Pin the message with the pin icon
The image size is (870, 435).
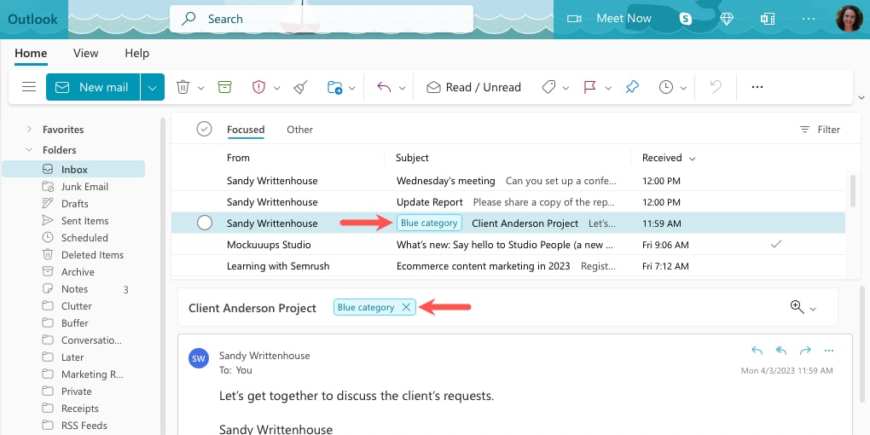tap(632, 87)
